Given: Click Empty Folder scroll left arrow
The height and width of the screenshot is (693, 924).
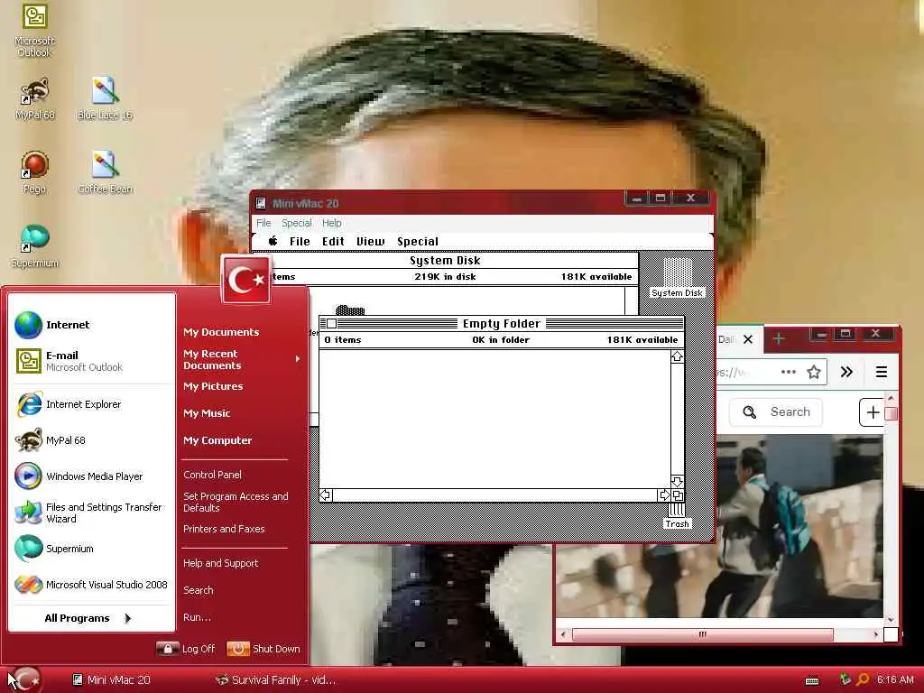Looking at the screenshot, I should 325,495.
